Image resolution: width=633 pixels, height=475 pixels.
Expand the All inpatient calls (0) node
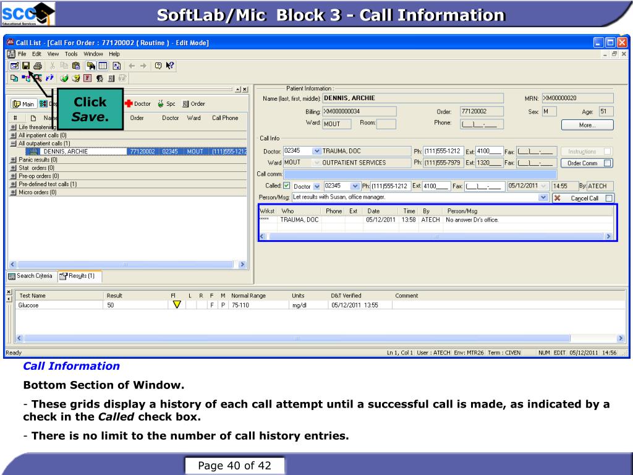tap(14, 135)
